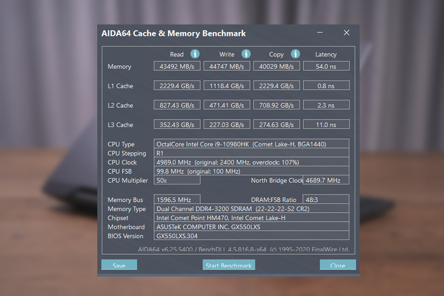
Task: Close the AIDA64 window with X
Action: 346,33
